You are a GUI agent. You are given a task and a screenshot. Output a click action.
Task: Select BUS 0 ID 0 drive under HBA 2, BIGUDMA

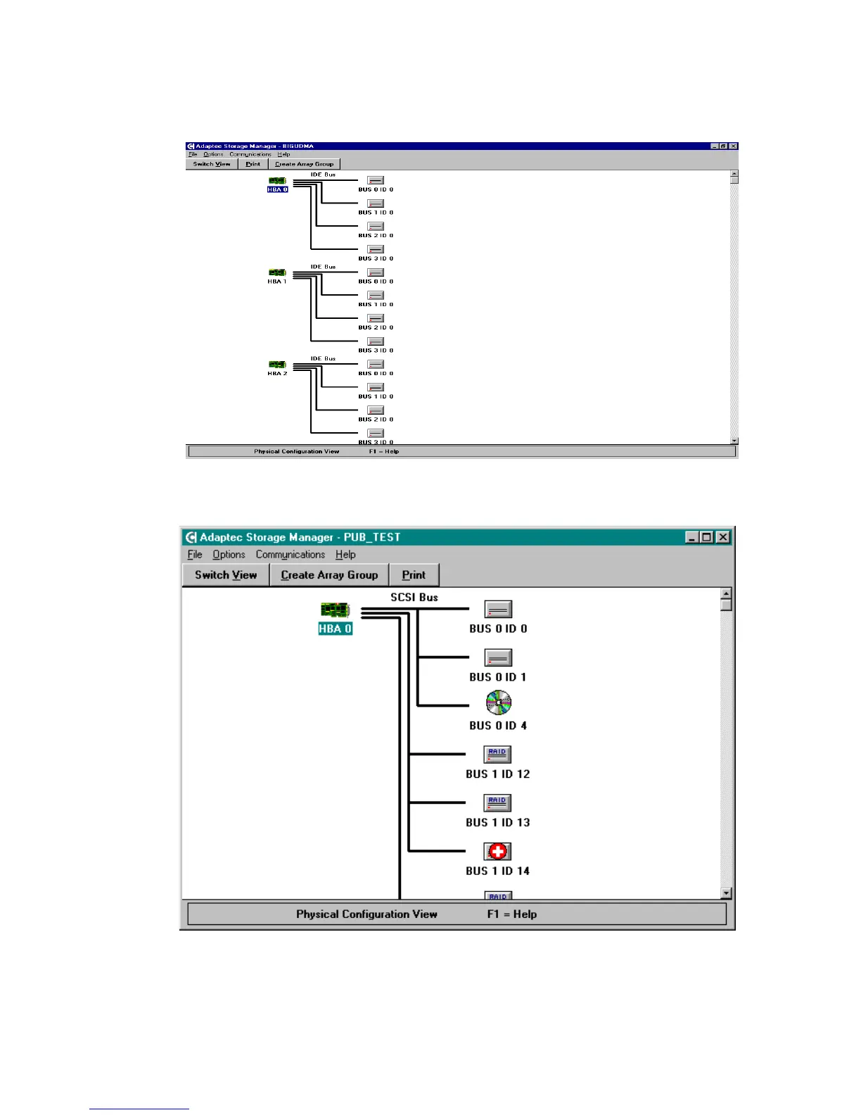tap(376, 365)
